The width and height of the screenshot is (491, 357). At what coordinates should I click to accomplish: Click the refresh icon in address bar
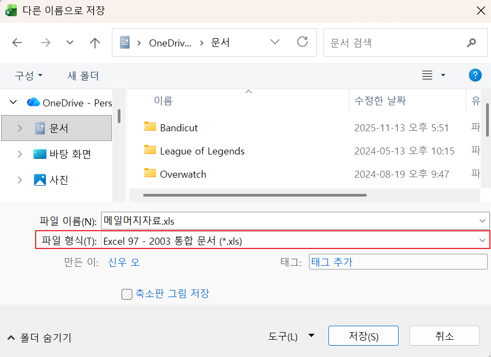(x=302, y=42)
